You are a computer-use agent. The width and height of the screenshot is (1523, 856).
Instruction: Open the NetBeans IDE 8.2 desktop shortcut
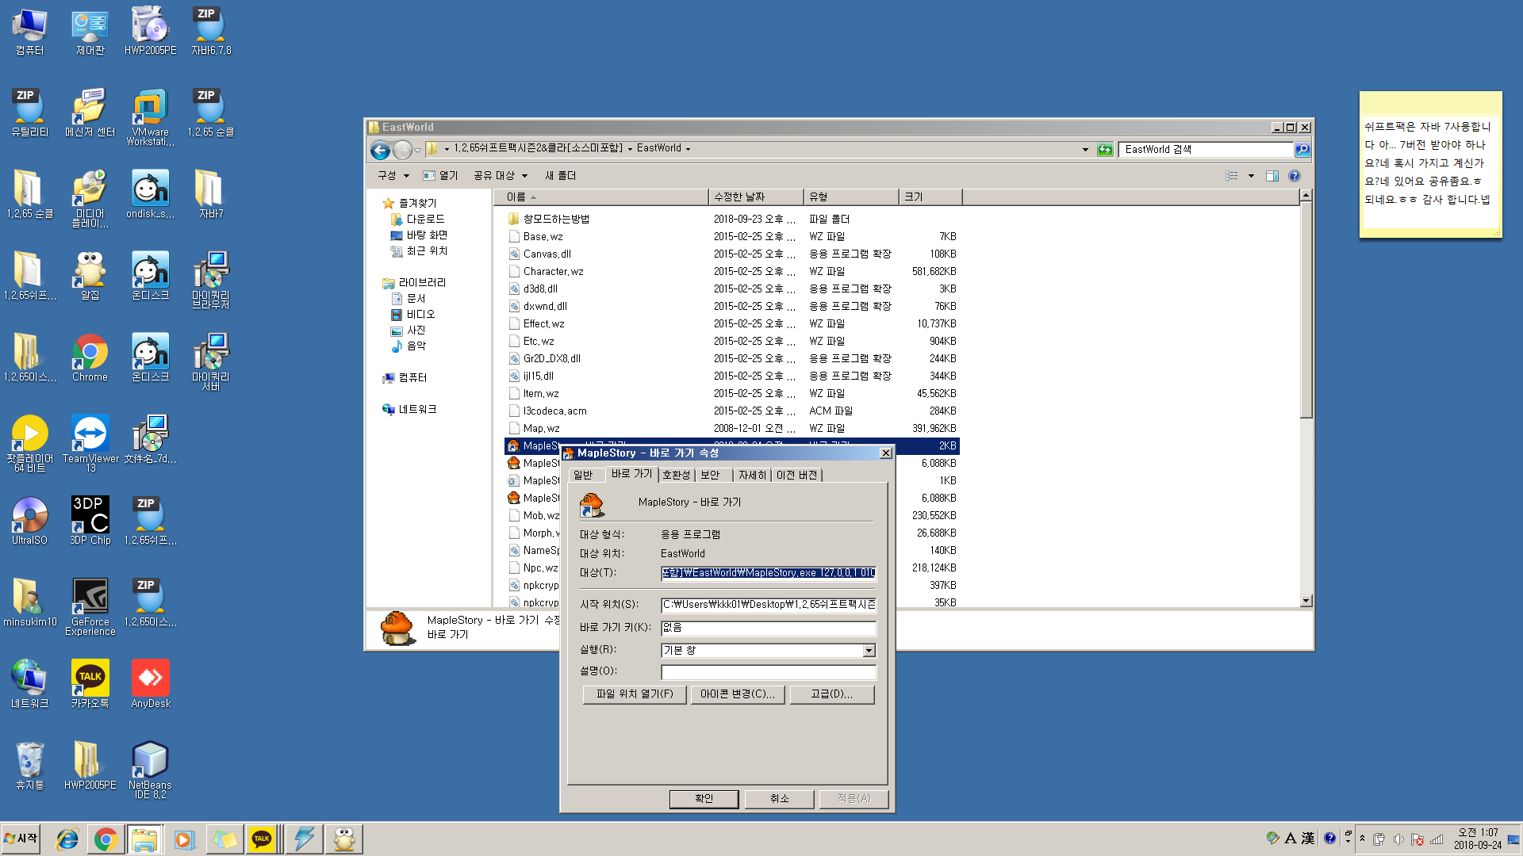click(x=150, y=770)
